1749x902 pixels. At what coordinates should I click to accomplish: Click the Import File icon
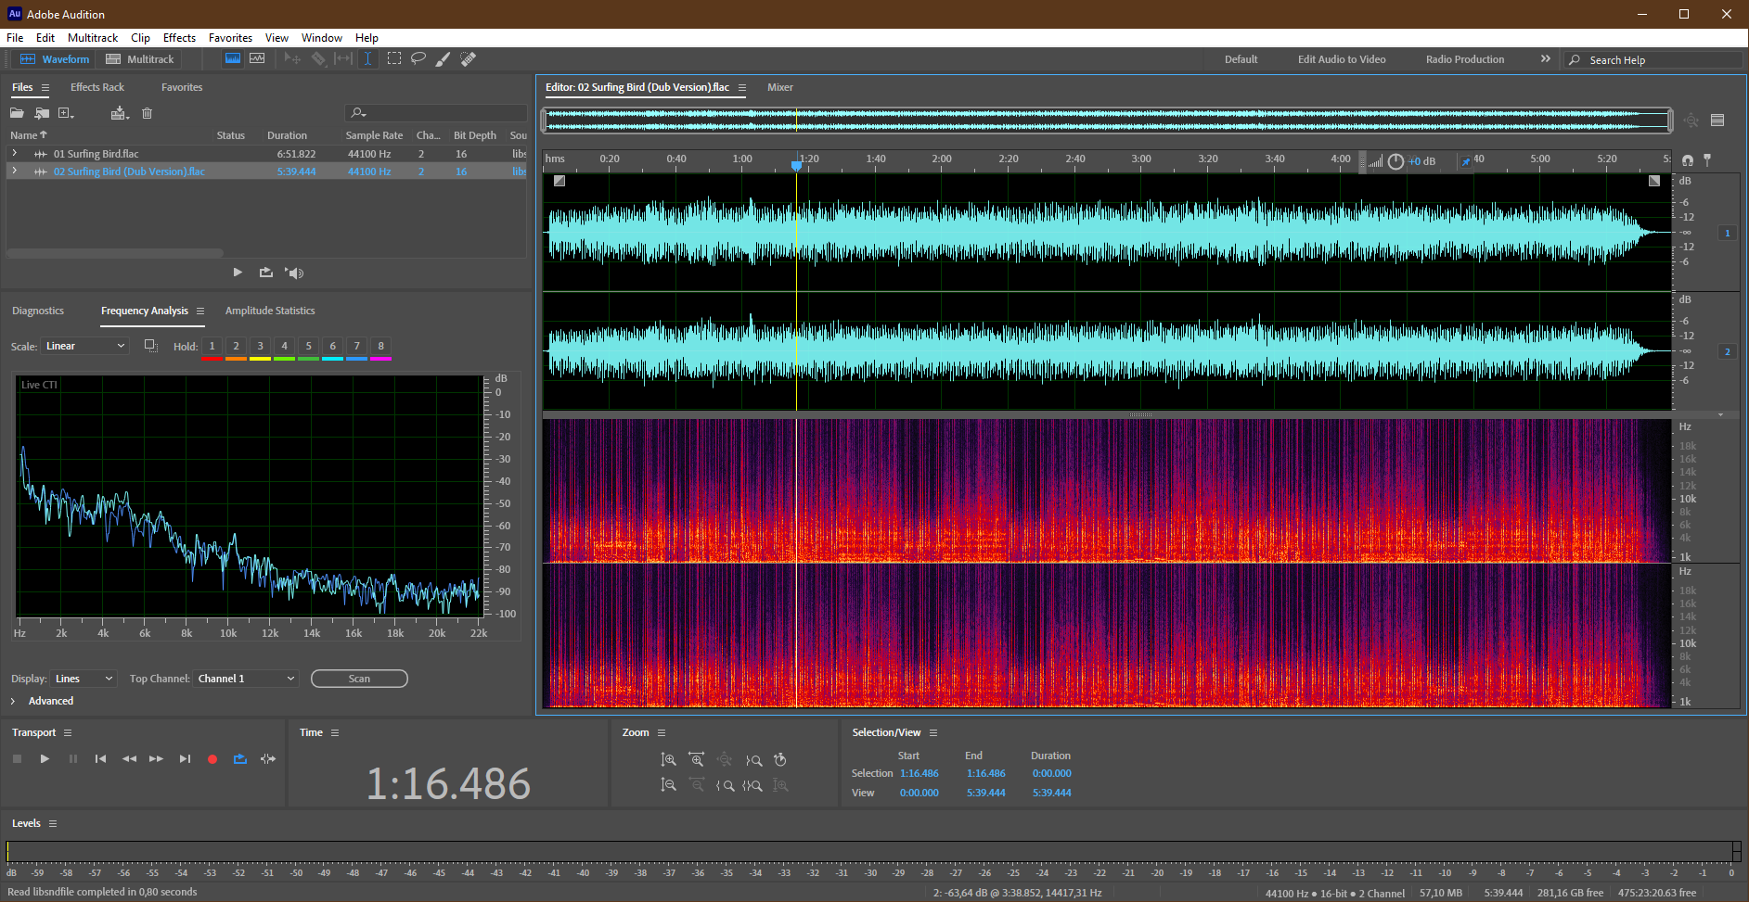(42, 113)
